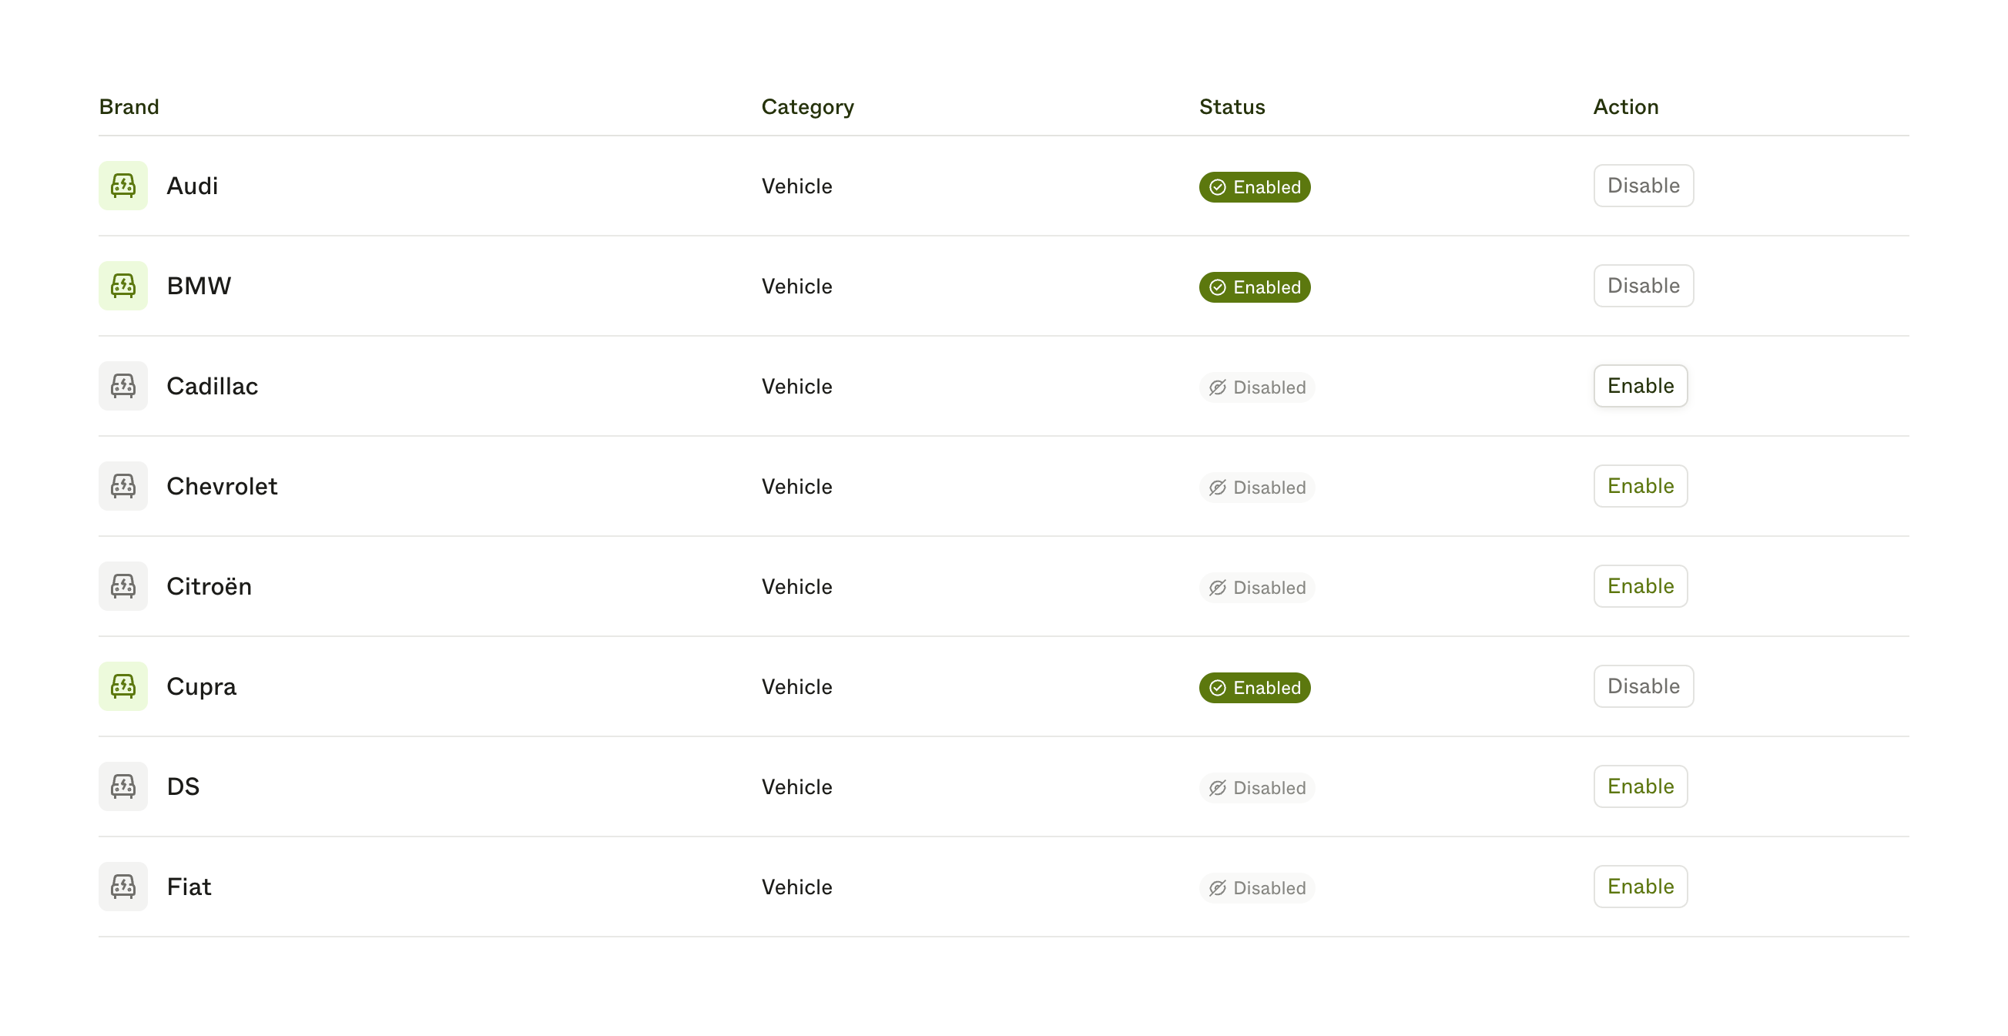Click the Brand column header
Viewport: 2008px width, 1036px height.
[x=129, y=107]
